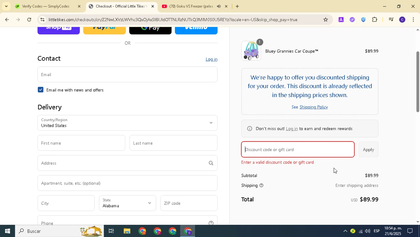Mute the YouTube tab audio icon

[x=219, y=6]
